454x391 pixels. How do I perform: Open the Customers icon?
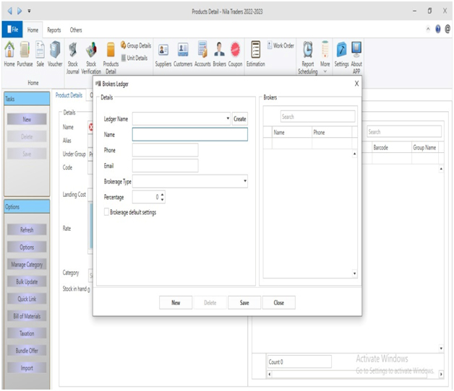[x=183, y=54]
